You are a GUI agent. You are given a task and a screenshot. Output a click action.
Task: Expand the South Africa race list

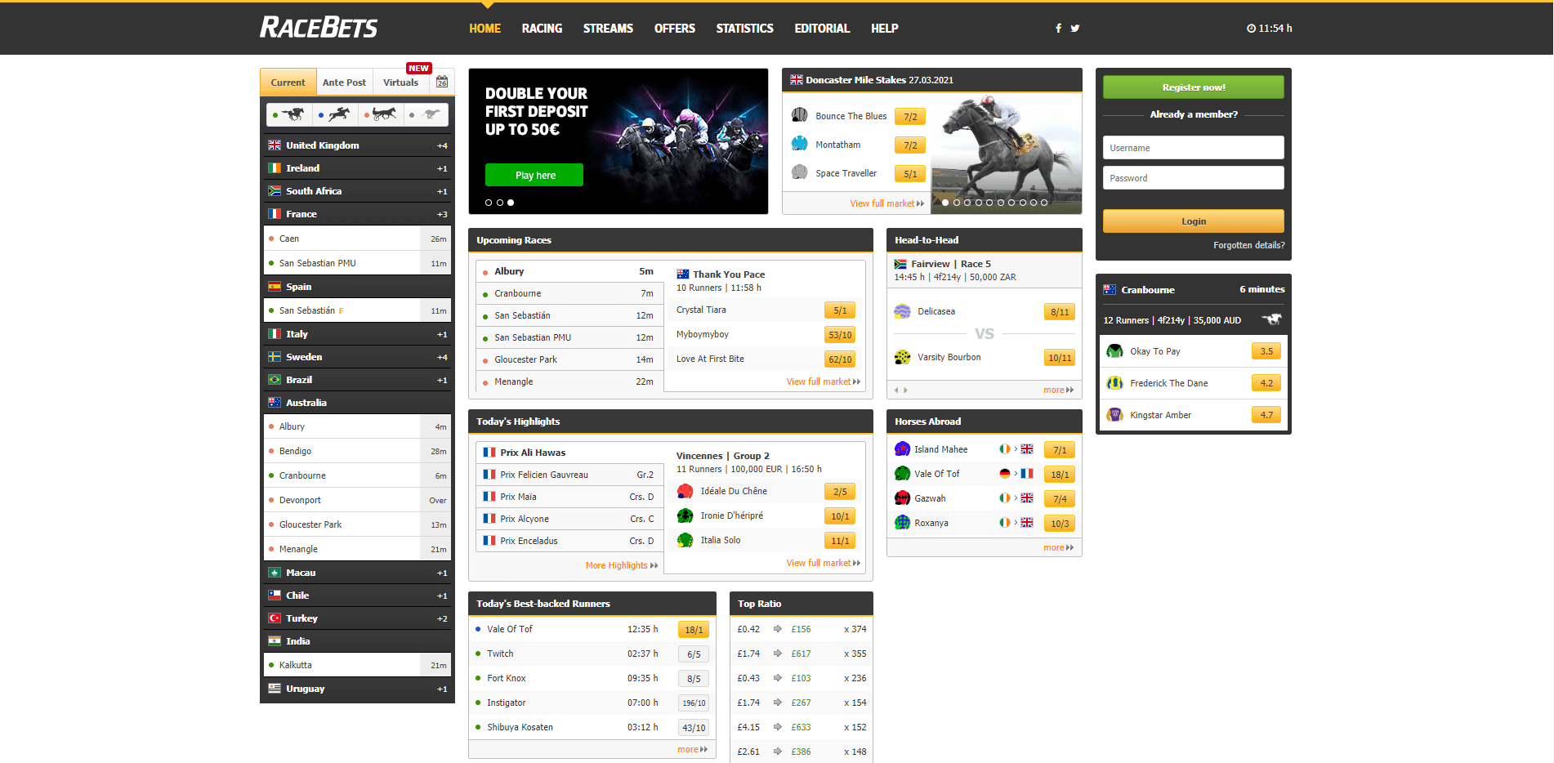point(357,191)
